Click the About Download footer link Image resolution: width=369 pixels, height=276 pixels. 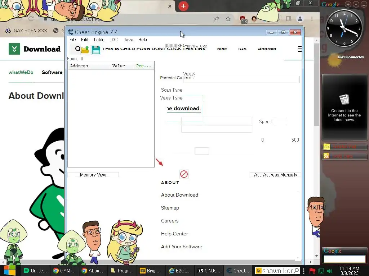point(179,195)
